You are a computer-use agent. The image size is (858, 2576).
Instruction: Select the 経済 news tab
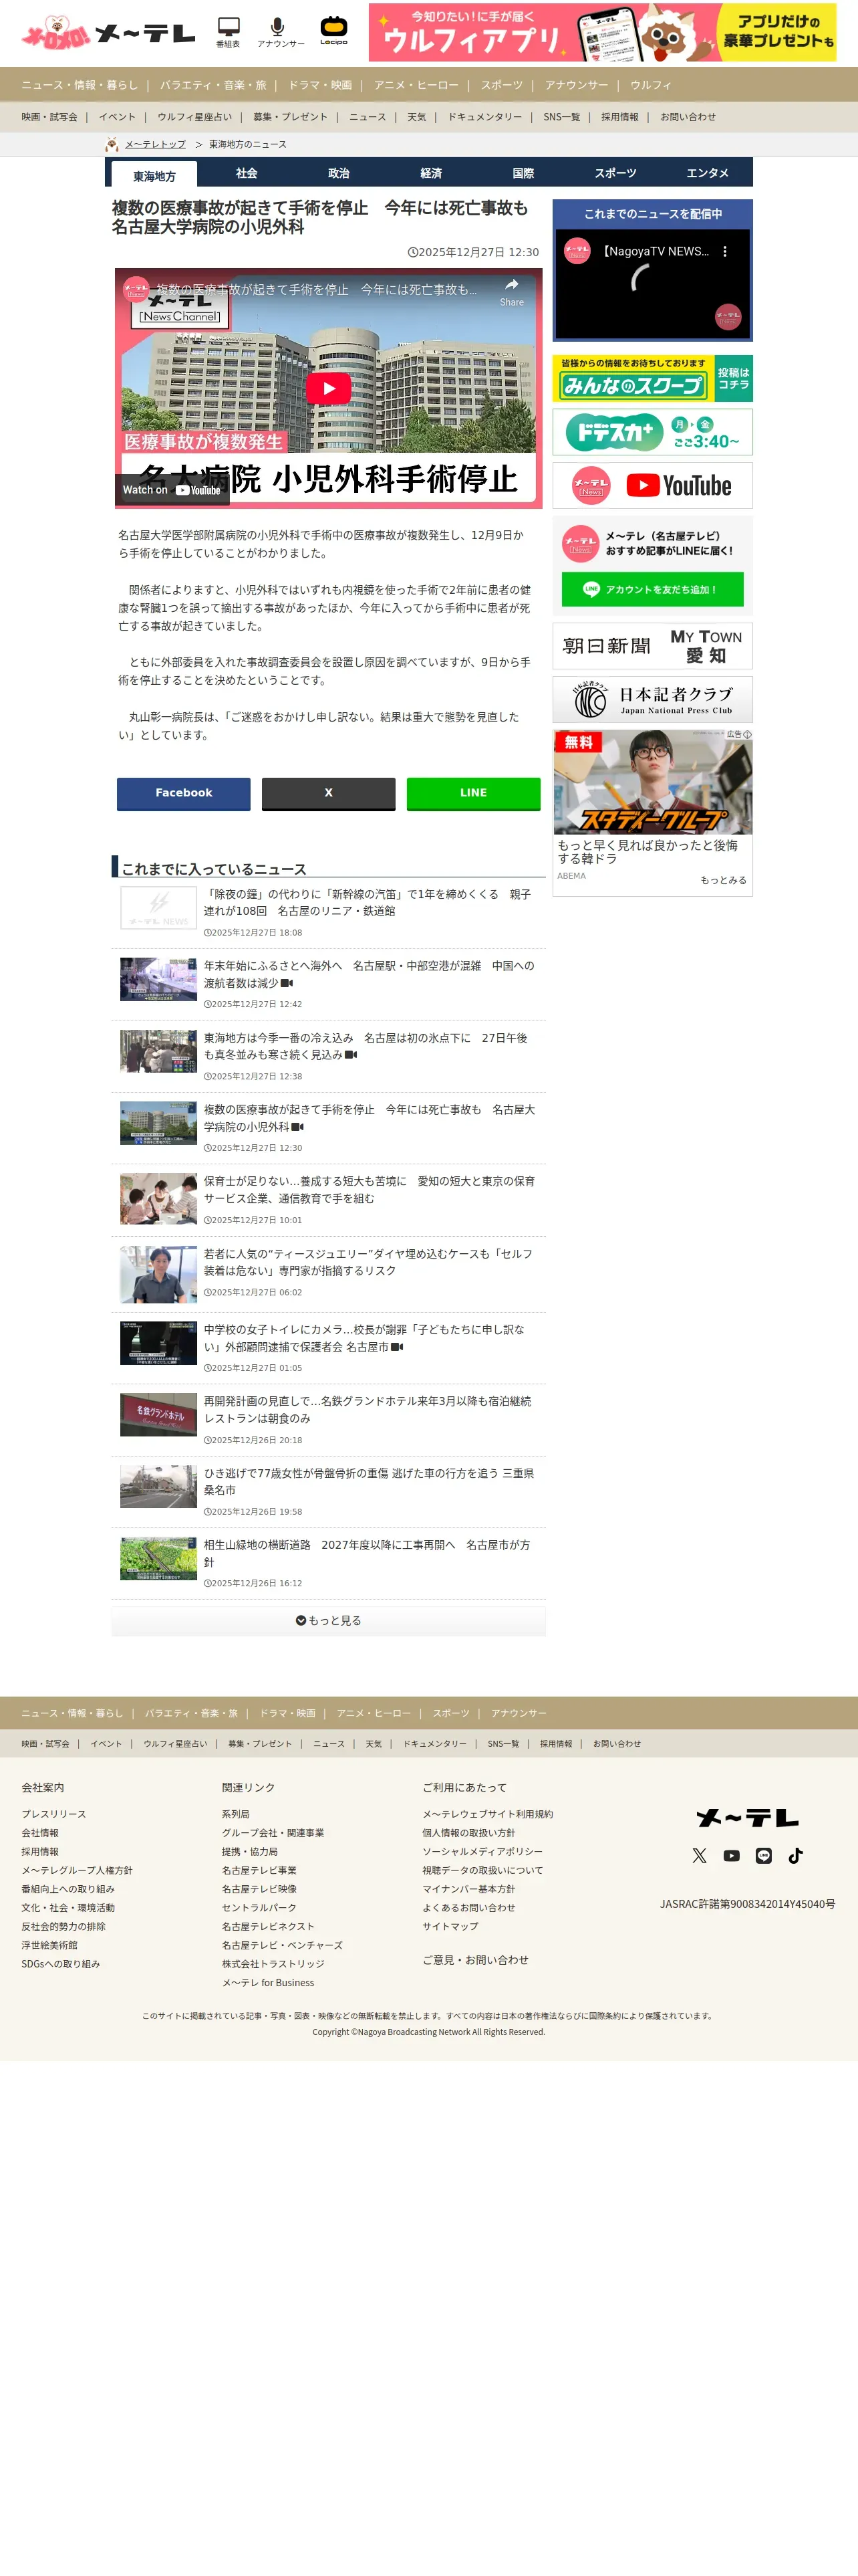click(x=430, y=173)
